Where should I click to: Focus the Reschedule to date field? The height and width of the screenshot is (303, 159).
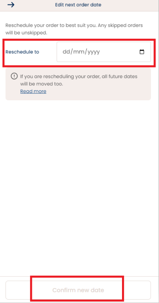[104, 52]
